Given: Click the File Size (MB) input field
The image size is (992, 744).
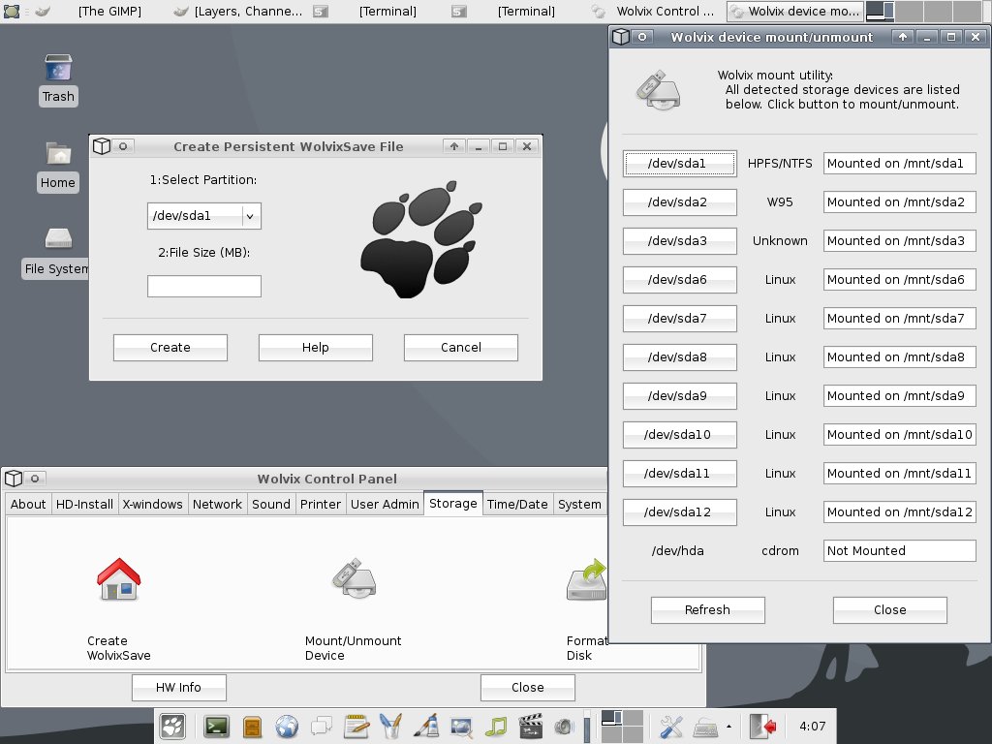Looking at the screenshot, I should coord(203,286).
